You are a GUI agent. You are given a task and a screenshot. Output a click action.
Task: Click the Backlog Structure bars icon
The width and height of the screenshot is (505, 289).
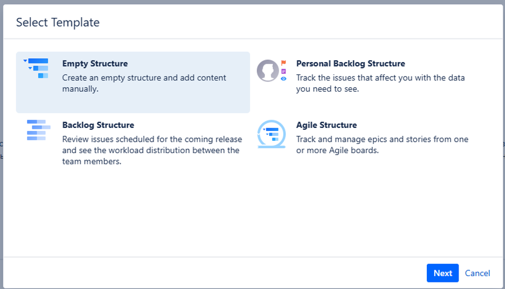pos(38,130)
